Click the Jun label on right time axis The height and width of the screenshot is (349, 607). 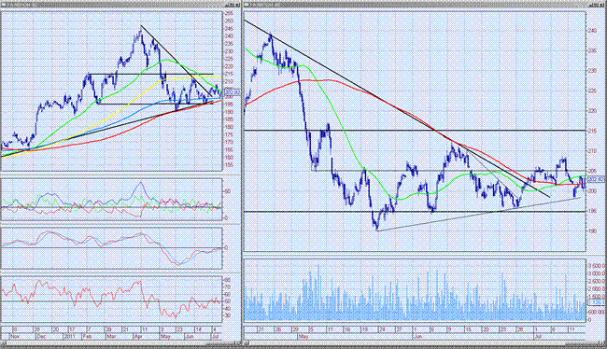point(417,337)
